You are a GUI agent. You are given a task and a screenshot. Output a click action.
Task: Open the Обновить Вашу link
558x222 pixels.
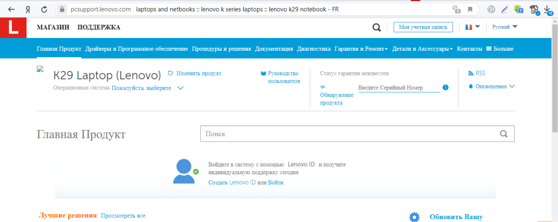coord(456,217)
